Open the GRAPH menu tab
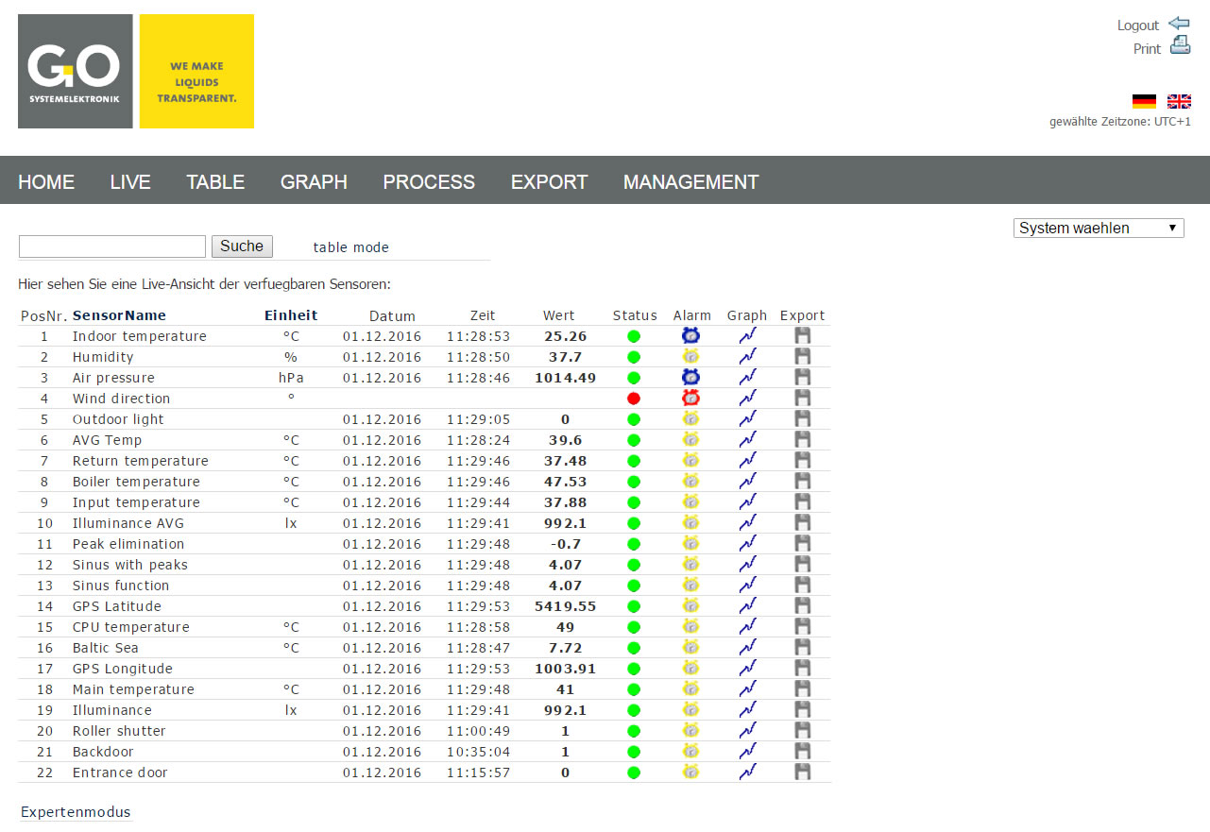The image size is (1210, 832). coord(314,181)
